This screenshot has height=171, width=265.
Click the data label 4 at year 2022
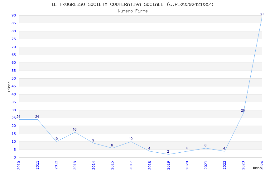pyautogui.click(x=224, y=148)
